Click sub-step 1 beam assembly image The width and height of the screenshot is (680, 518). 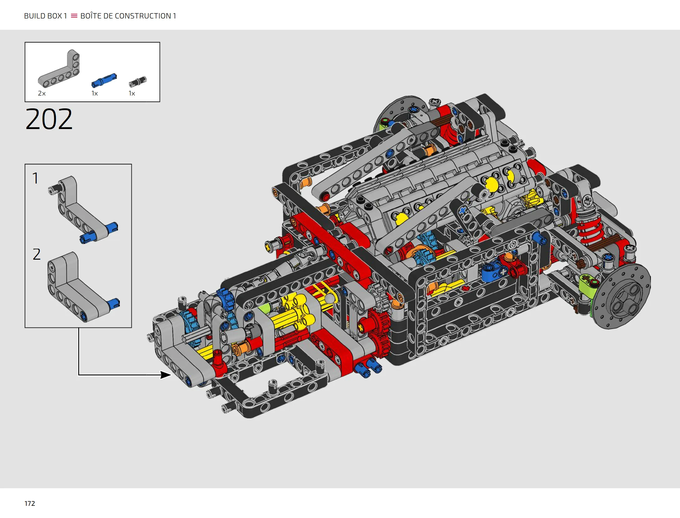coord(83,210)
